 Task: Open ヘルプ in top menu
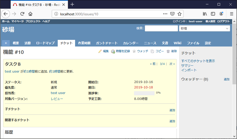point(46,21)
